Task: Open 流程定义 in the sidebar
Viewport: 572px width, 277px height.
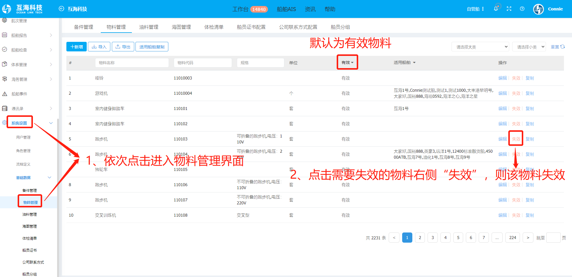Action: click(23, 164)
